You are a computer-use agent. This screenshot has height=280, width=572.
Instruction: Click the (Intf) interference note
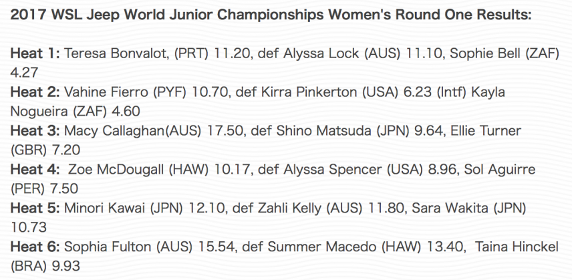pos(450,92)
